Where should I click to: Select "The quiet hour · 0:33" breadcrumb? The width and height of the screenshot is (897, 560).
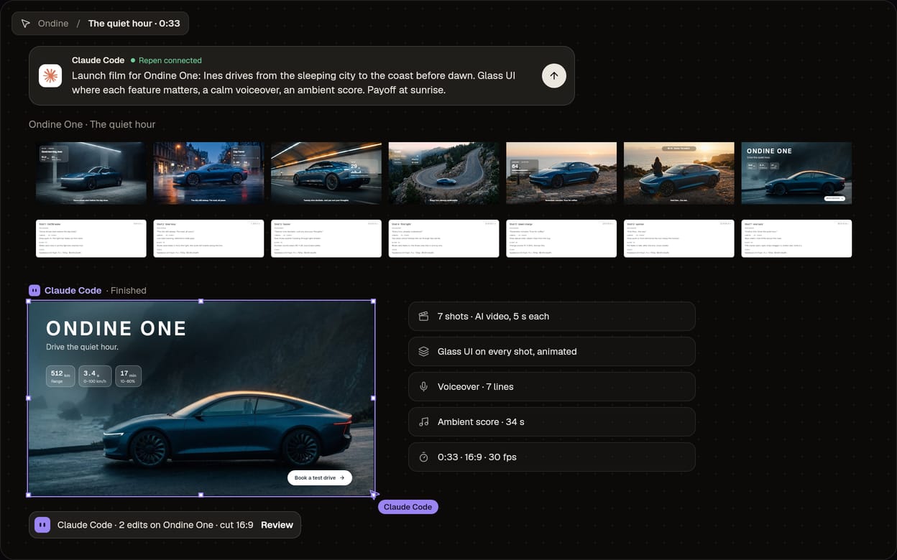pyautogui.click(x=134, y=24)
